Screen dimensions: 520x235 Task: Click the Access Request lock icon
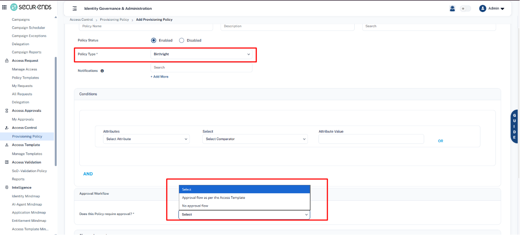7,61
